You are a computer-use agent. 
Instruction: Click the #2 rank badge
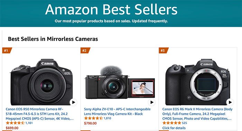[85, 50]
